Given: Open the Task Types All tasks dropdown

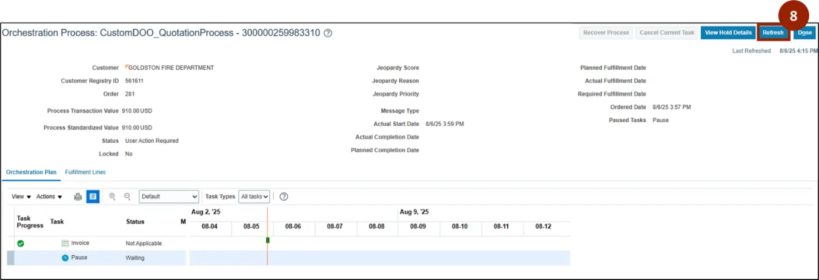Looking at the screenshot, I should 254,197.
